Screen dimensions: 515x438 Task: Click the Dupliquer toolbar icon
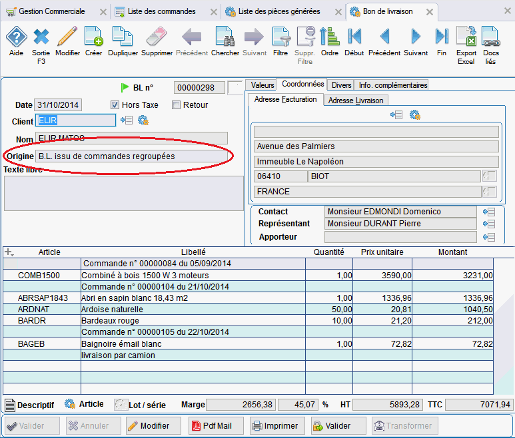coord(123,37)
